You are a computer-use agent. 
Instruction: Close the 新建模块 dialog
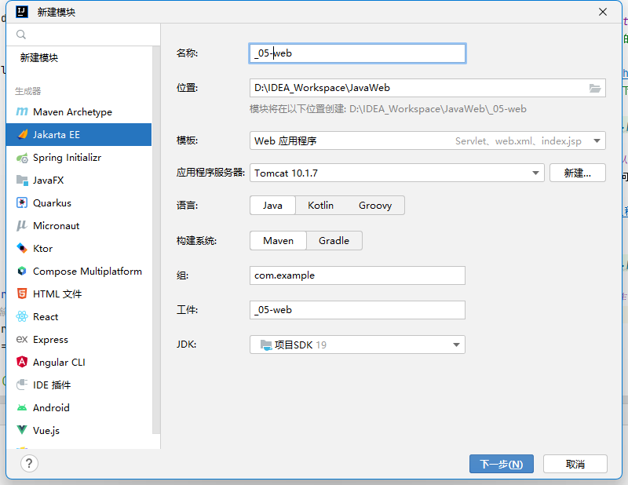pyautogui.click(x=603, y=12)
